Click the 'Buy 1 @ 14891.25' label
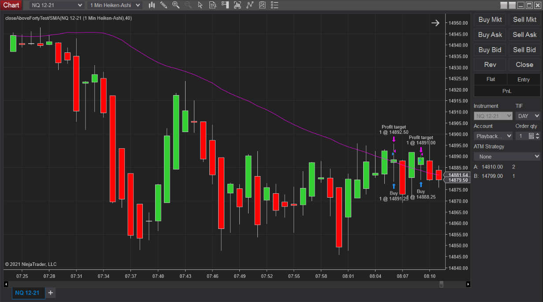The width and height of the screenshot is (543, 302). (x=394, y=196)
